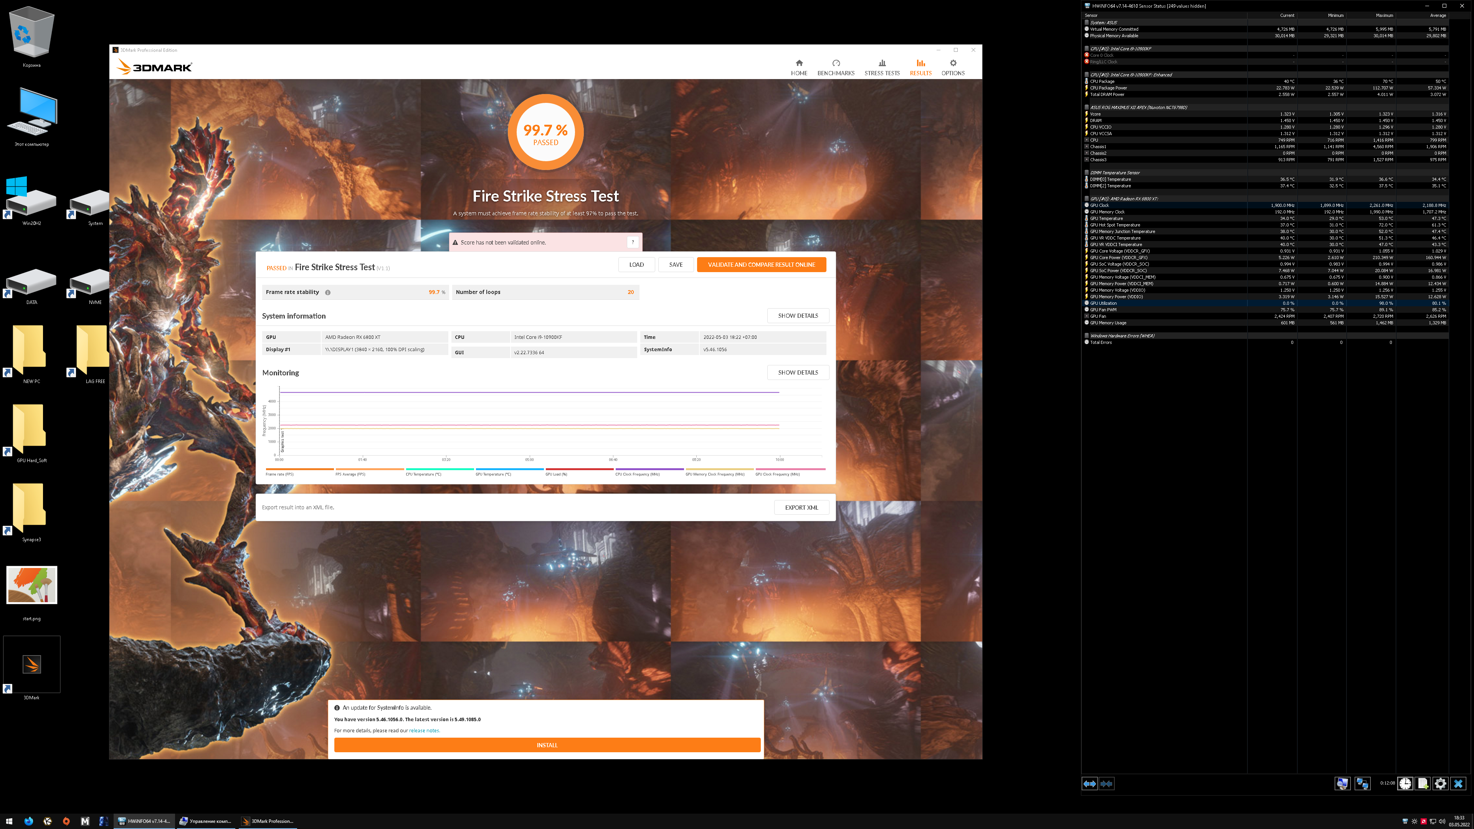Go to Benchmarks section

pos(835,67)
